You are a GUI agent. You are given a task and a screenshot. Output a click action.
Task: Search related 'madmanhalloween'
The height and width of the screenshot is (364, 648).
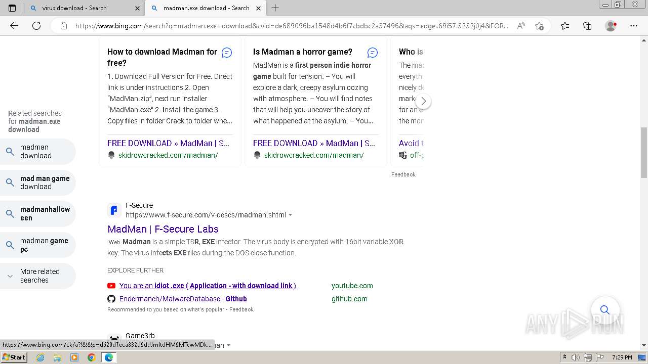pos(38,214)
